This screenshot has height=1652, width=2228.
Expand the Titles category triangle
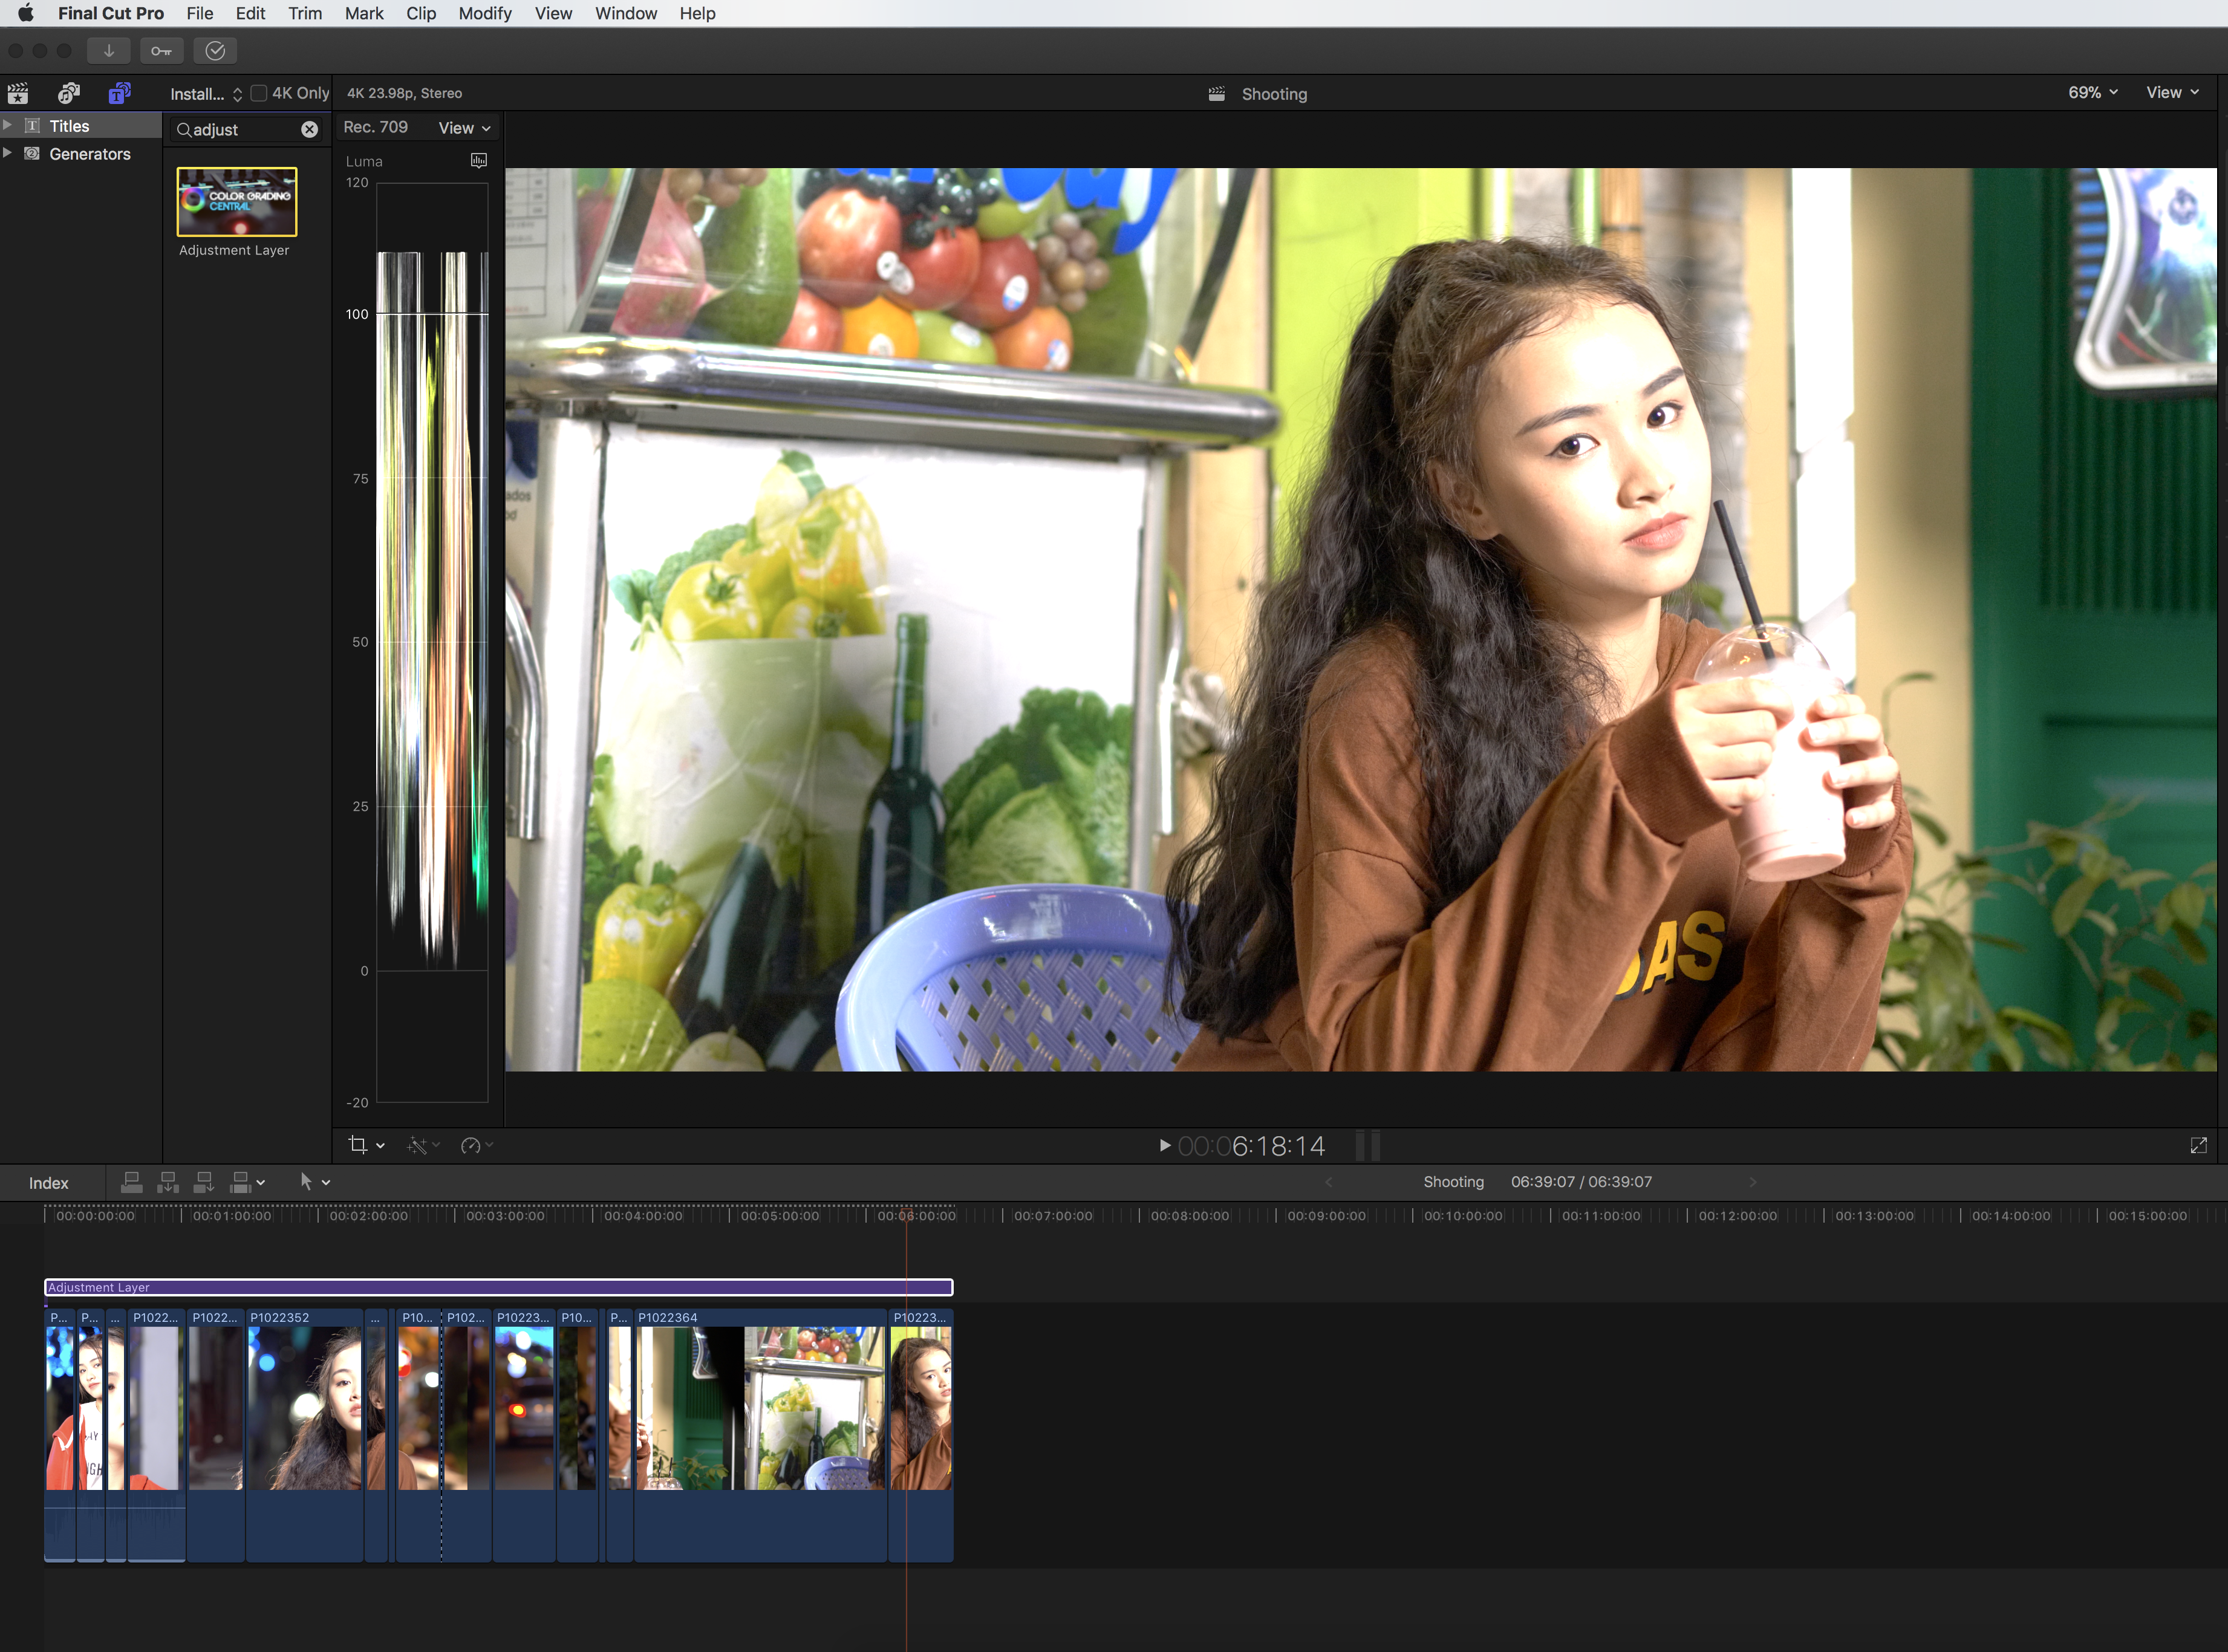(x=8, y=126)
